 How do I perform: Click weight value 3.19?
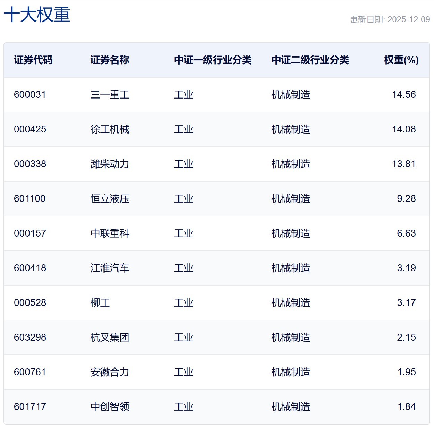[406, 268]
